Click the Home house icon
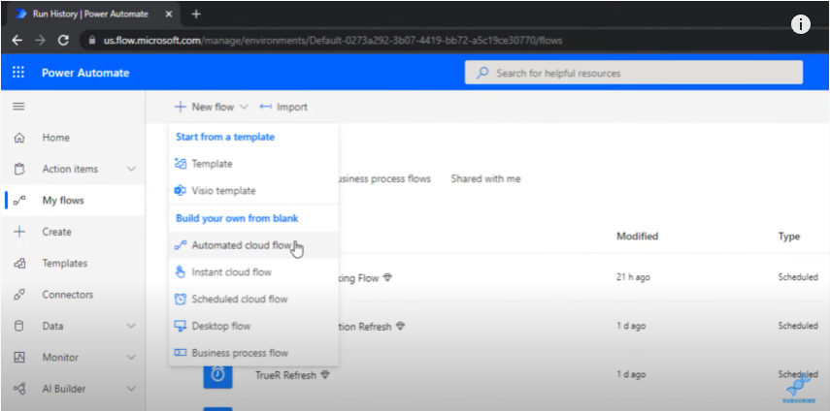 [19, 138]
